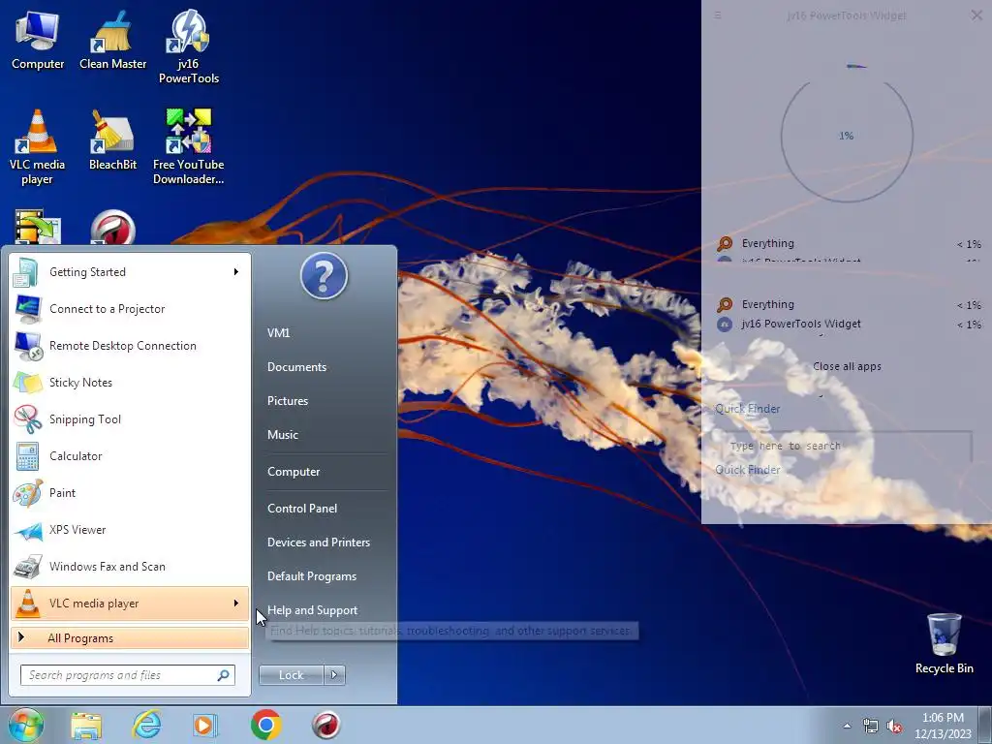Launch Clean Master from the desktop
992x744 pixels.
(x=112, y=41)
